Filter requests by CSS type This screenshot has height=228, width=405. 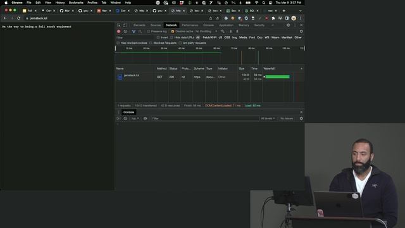(x=227, y=37)
